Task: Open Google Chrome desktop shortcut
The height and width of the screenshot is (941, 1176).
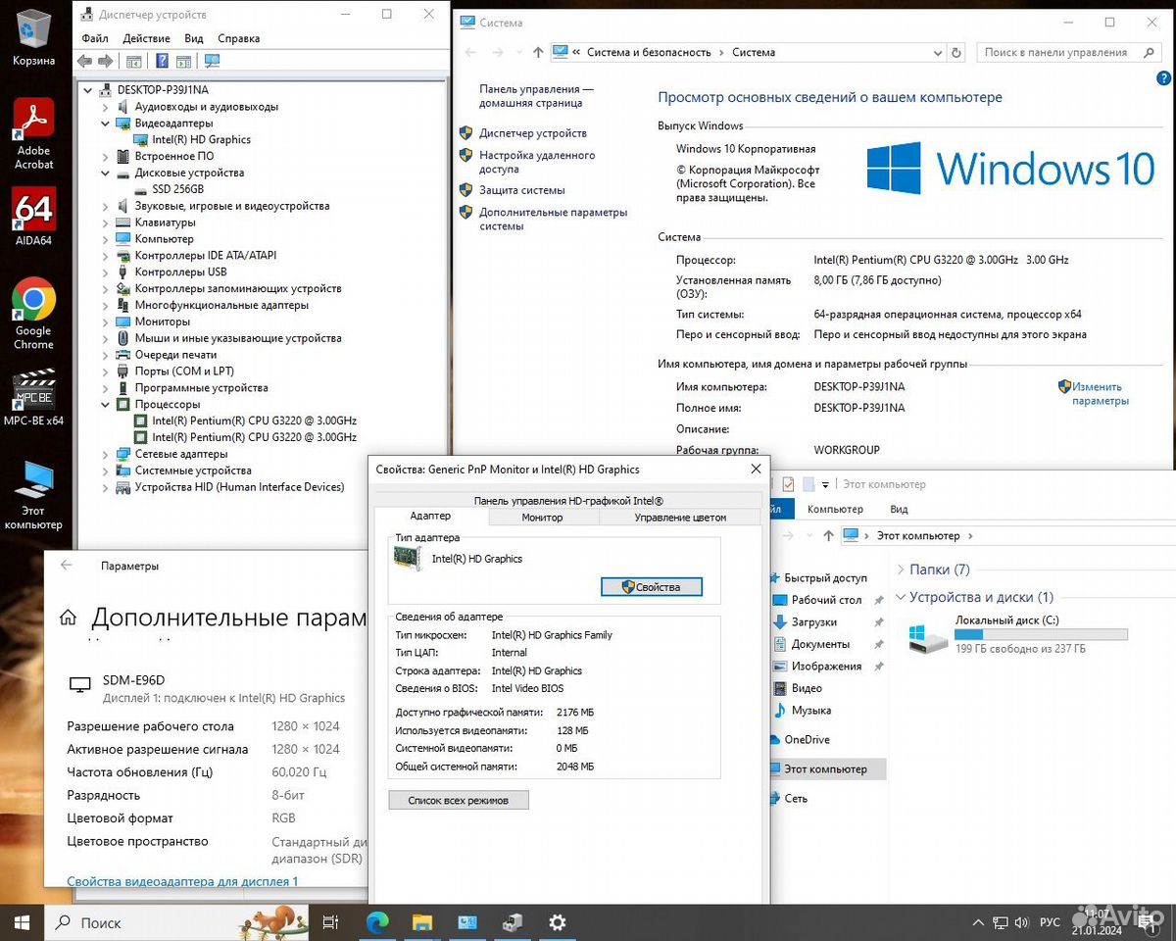Action: tap(33, 314)
